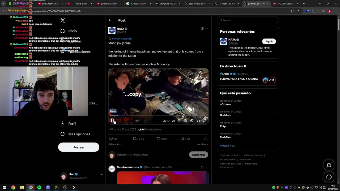
Task: Share the NASA post
Action: 206,139
